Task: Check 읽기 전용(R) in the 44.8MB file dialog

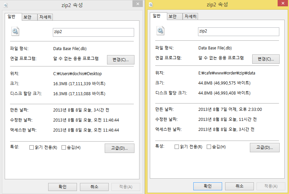Action: tap(177, 147)
